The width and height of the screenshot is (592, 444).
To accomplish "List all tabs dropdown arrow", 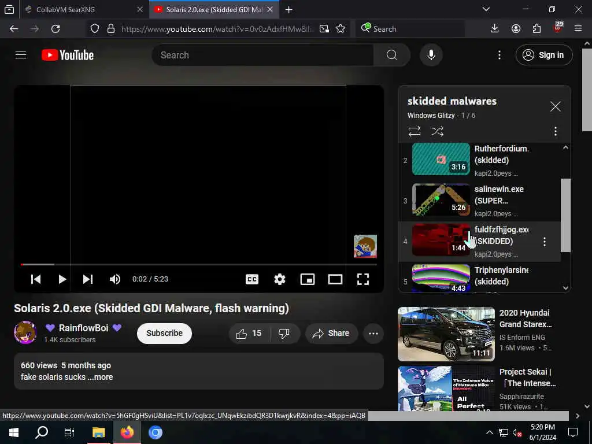I will (486, 9).
